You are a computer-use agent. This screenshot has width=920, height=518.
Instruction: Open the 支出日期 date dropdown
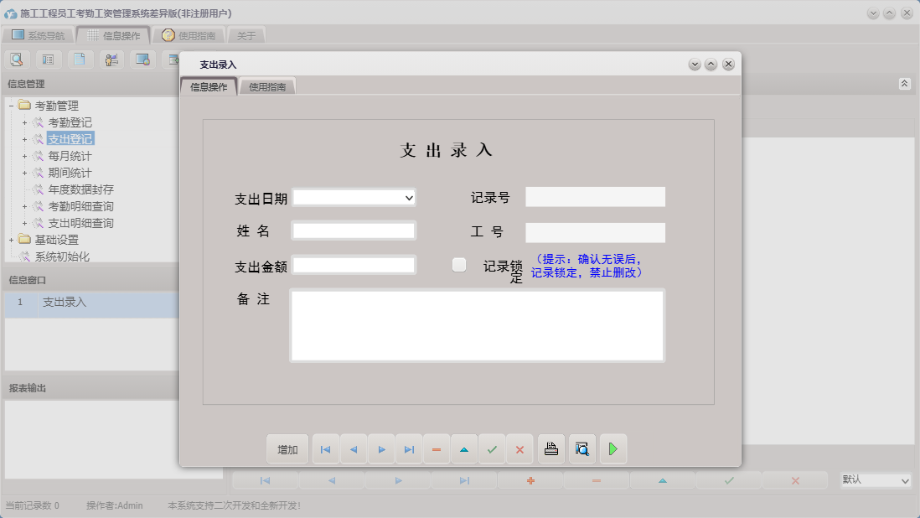(410, 198)
